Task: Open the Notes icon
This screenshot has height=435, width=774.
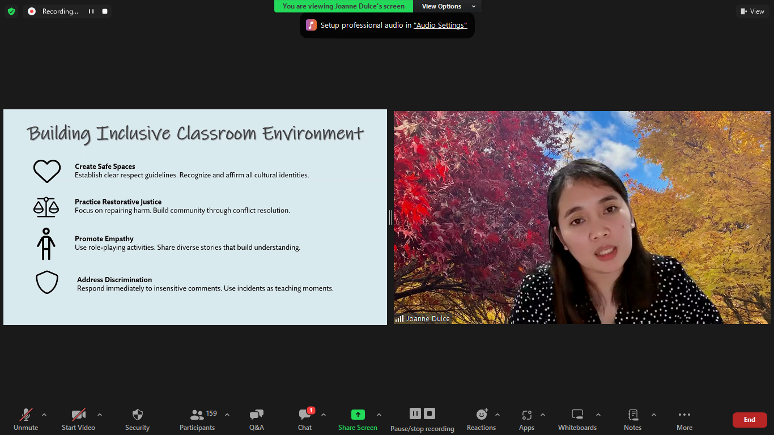Action: [633, 415]
